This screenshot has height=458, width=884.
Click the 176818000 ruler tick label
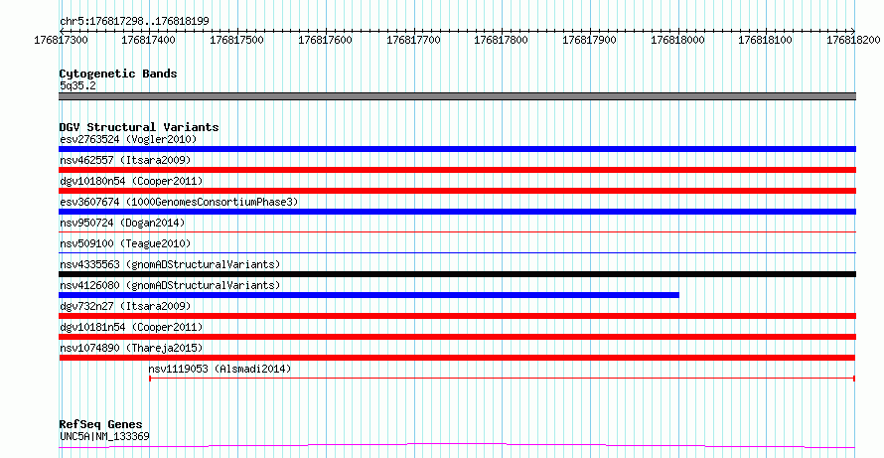[x=678, y=40]
